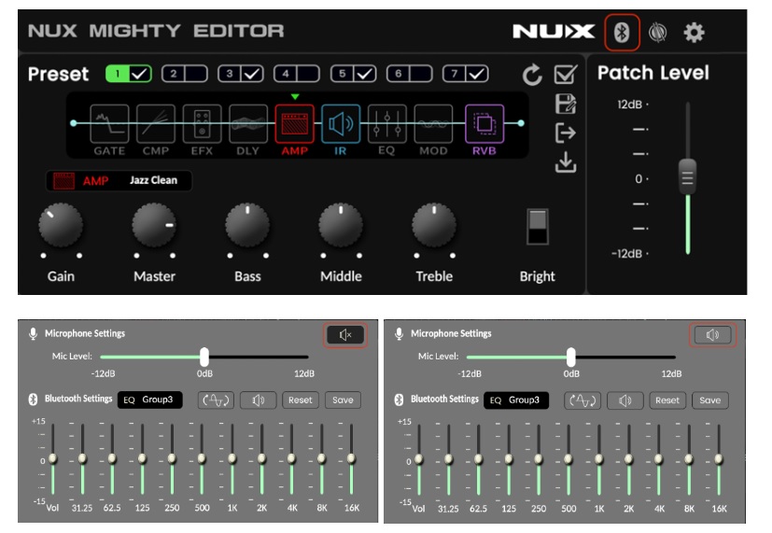Click Save in left Bluetooth Settings

pos(343,400)
